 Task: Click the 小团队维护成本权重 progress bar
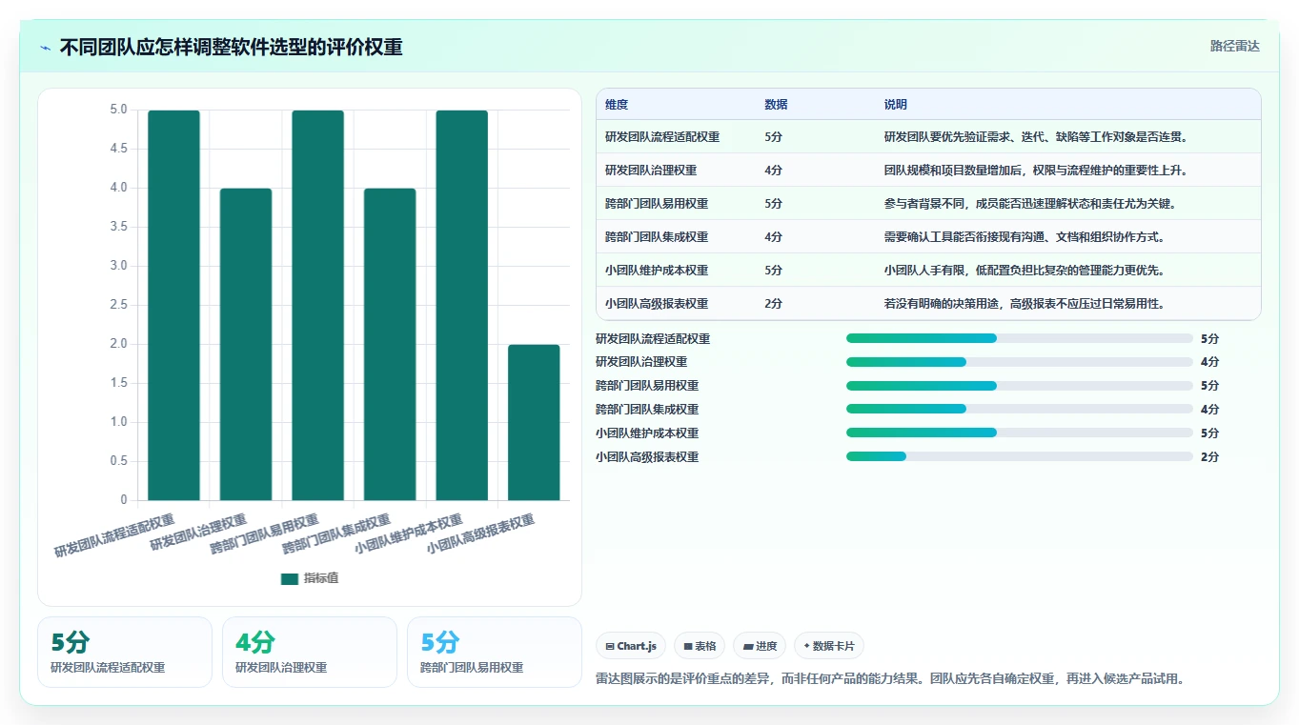pos(1020,433)
